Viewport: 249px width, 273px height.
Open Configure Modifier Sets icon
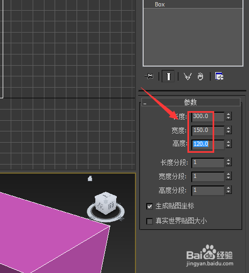point(220,76)
